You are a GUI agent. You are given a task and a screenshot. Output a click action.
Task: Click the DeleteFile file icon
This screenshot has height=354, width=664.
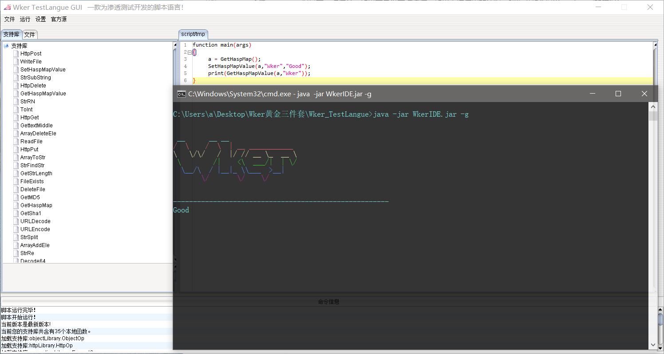tap(16, 189)
